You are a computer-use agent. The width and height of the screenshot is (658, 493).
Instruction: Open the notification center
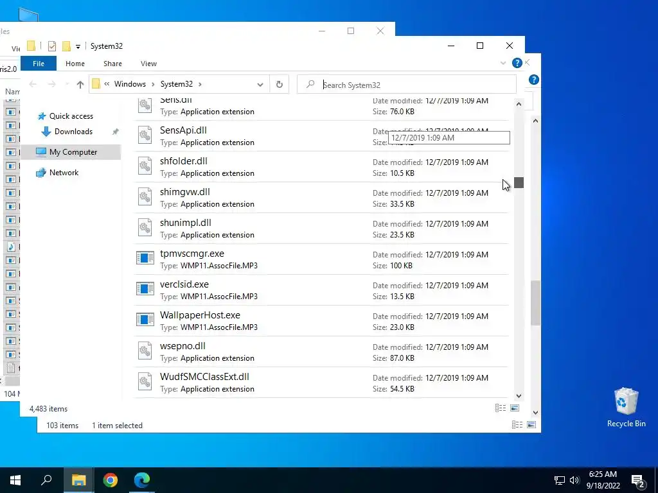pyautogui.click(x=638, y=481)
